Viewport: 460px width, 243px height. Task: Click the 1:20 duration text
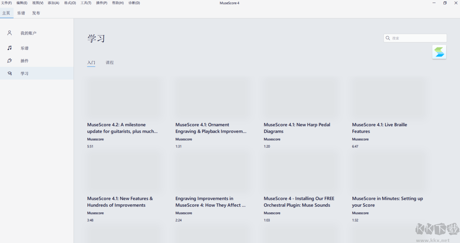tap(267, 147)
